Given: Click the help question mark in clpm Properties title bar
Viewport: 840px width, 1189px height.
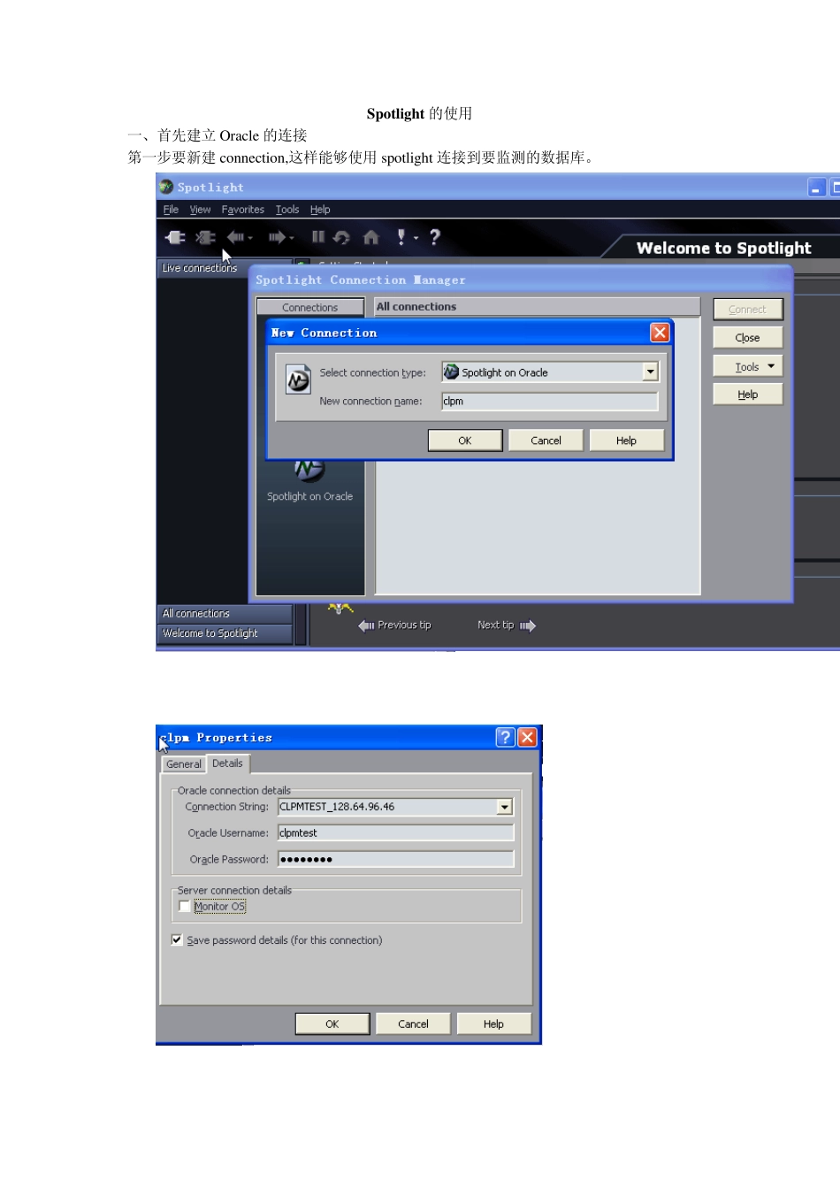Looking at the screenshot, I should pyautogui.click(x=505, y=737).
